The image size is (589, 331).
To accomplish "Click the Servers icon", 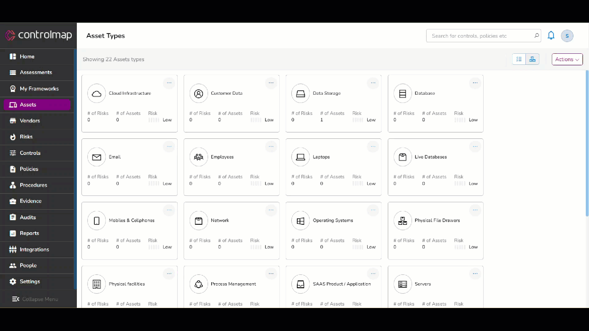I will coord(403,284).
